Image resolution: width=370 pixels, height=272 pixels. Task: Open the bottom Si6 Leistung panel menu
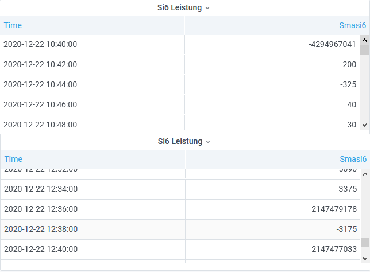coord(184,141)
